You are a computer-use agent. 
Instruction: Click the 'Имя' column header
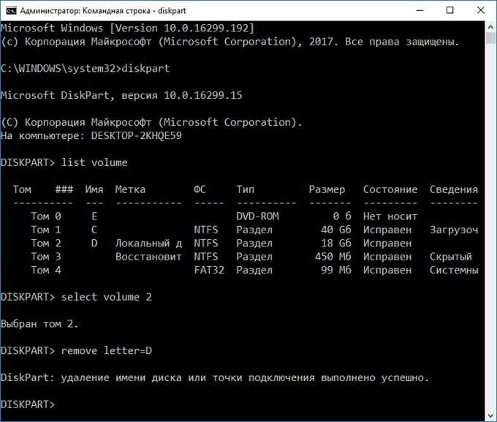94,189
